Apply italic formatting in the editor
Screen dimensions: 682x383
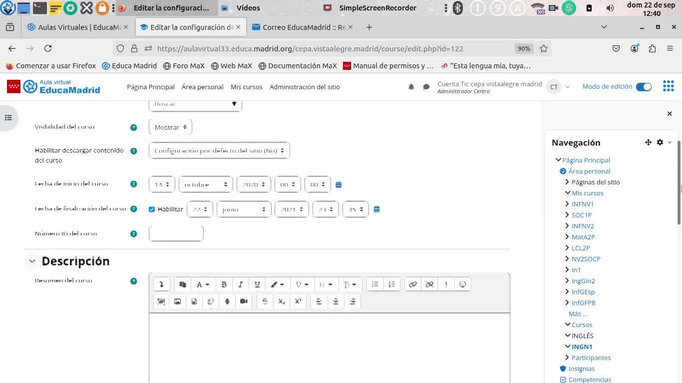(x=241, y=284)
